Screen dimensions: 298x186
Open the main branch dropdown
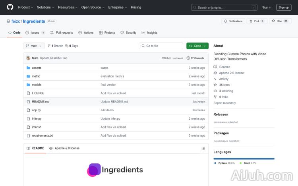pos(34,46)
